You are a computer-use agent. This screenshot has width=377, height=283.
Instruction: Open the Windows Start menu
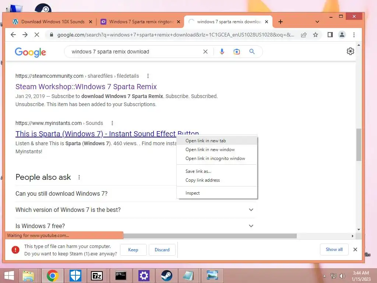pos(9,276)
